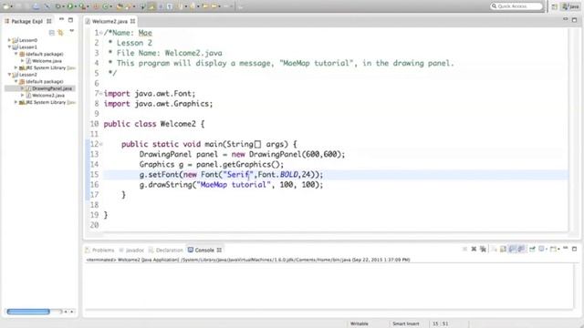584x328 pixels.
Task: Collapse all items in Package Explorer
Action: pos(52,33)
